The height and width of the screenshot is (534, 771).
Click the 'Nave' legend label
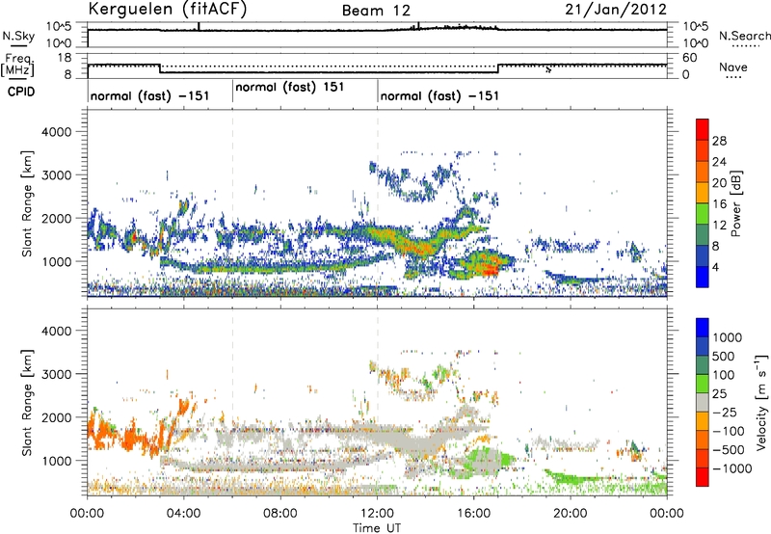click(x=733, y=67)
